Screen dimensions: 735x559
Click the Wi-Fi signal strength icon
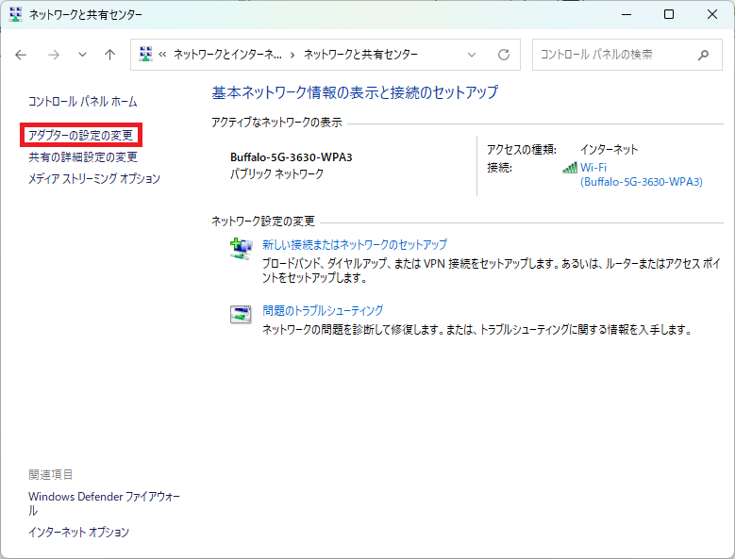[569, 168]
